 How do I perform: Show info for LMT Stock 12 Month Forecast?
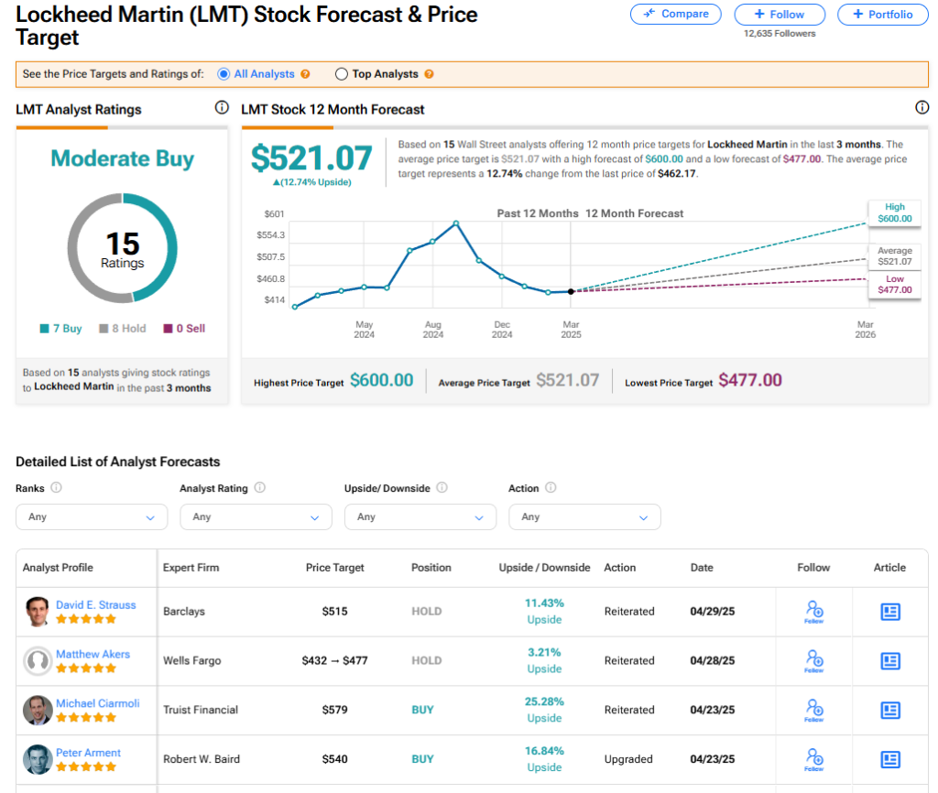922,108
